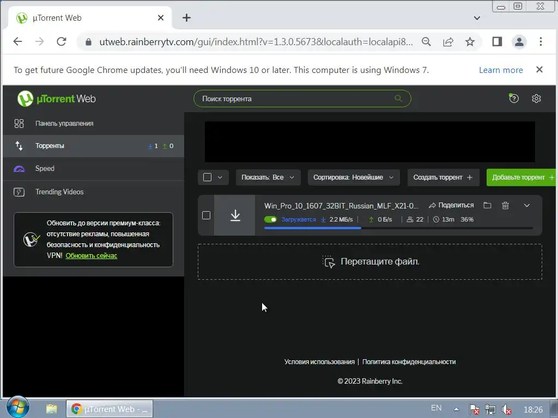This screenshot has width=558, height=418.
Task: Click the volume speaker tray icon
Action: [506, 409]
